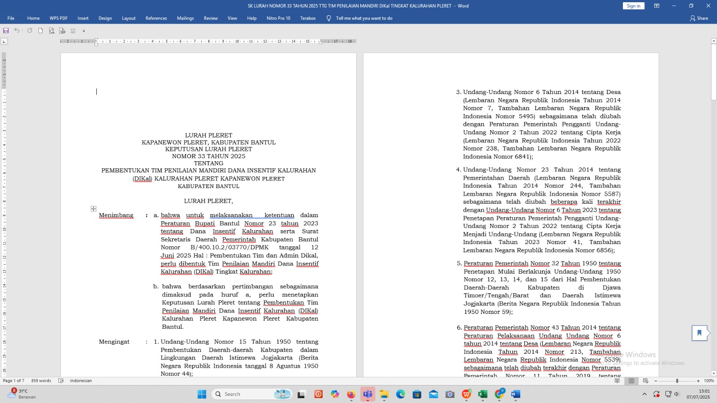Open Microsoft Store on taskbar

tap(417, 394)
